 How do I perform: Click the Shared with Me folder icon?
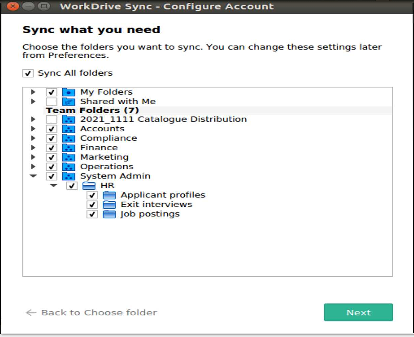[x=68, y=101]
